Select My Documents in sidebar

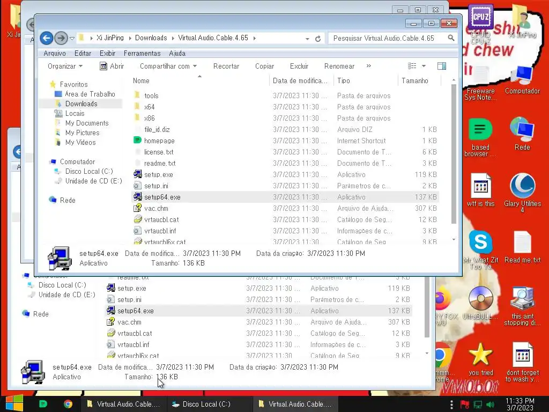[87, 123]
